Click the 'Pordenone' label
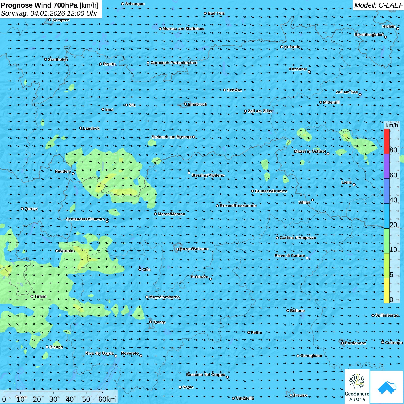 356,343
